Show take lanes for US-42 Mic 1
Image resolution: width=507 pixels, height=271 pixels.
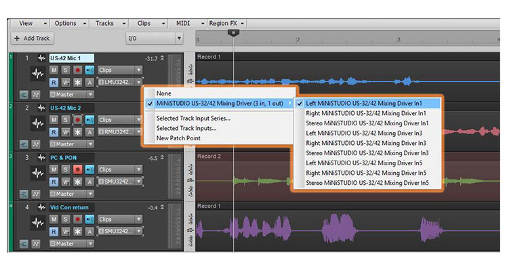(x=24, y=95)
